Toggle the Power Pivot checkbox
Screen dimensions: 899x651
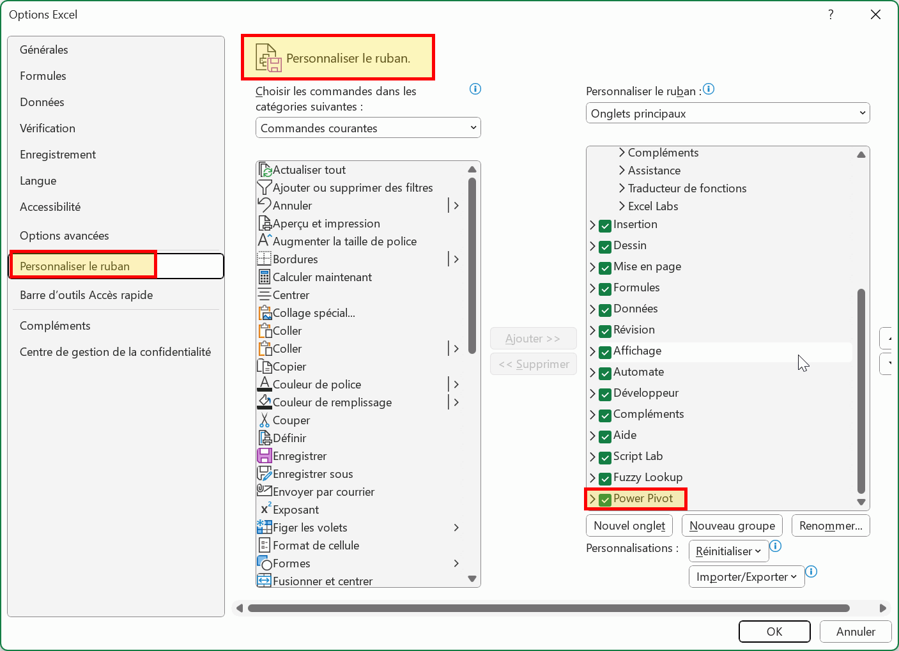tap(605, 500)
